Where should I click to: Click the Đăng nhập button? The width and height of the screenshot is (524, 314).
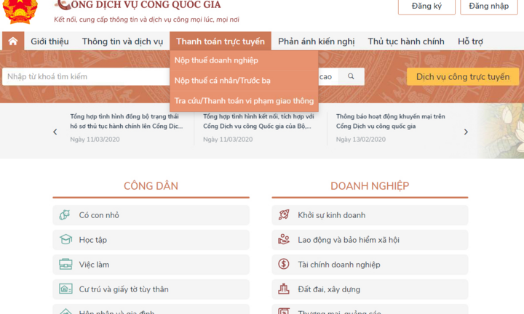point(489,6)
